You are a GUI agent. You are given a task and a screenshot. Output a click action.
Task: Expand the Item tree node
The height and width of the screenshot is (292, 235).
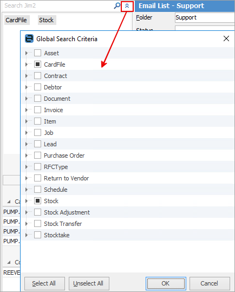click(x=27, y=121)
